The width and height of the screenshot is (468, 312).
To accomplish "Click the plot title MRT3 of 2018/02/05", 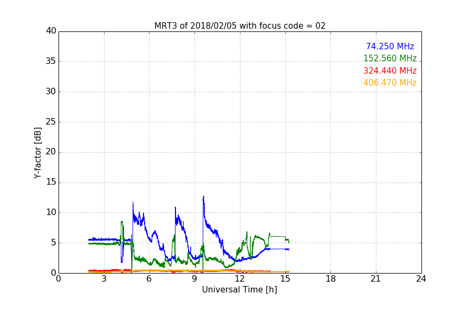I will (x=239, y=26).
